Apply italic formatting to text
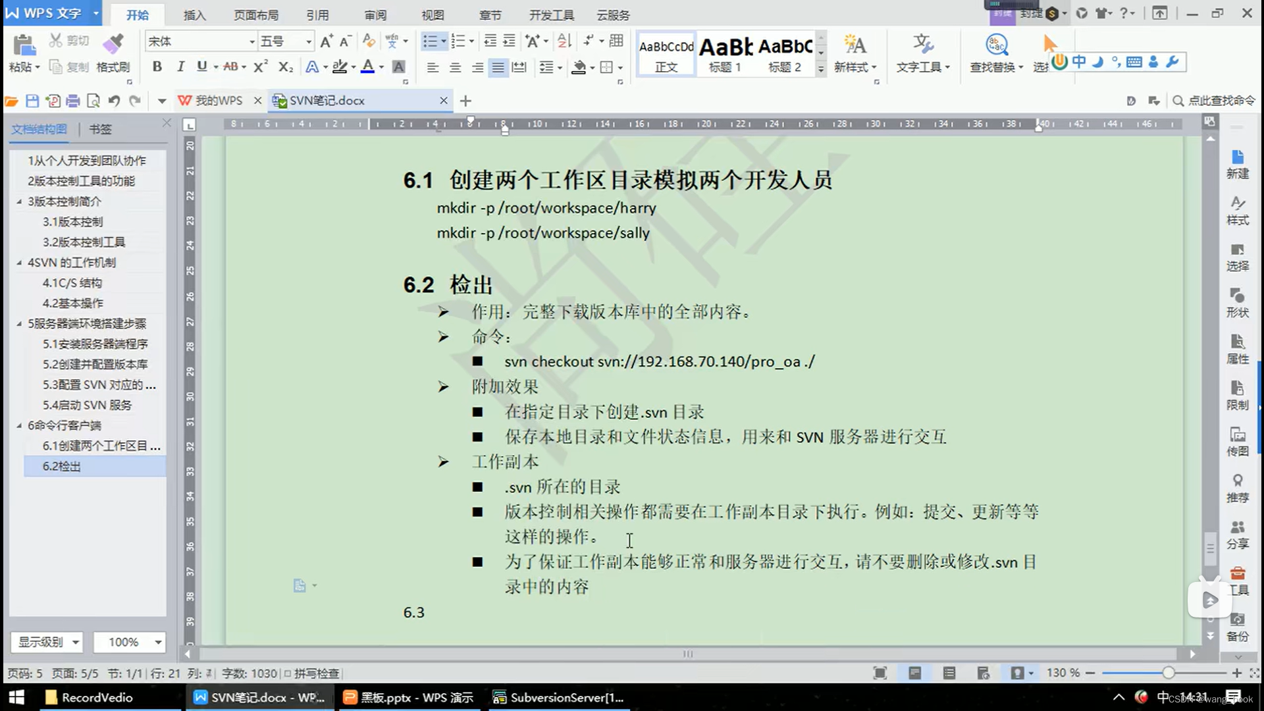 tap(180, 66)
